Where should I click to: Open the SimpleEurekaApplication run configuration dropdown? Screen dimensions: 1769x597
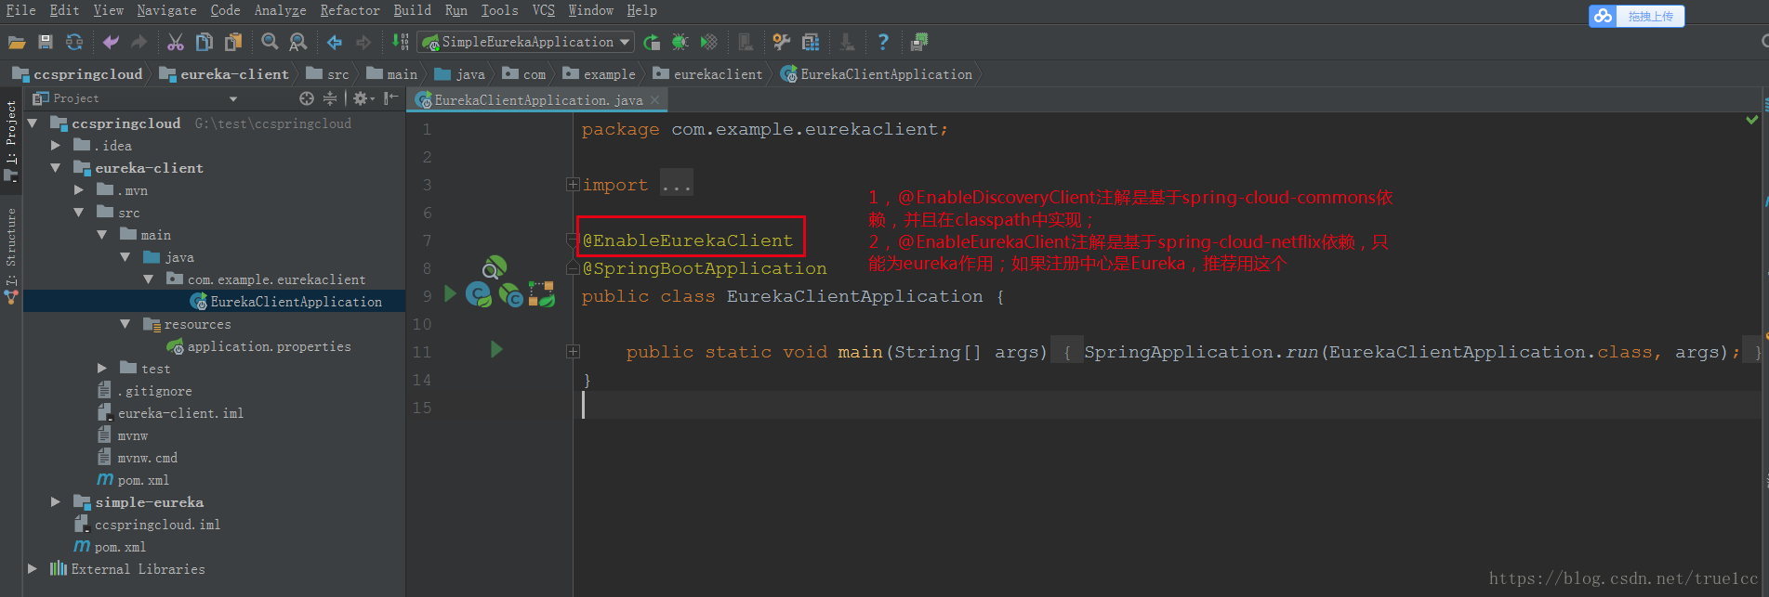527,42
